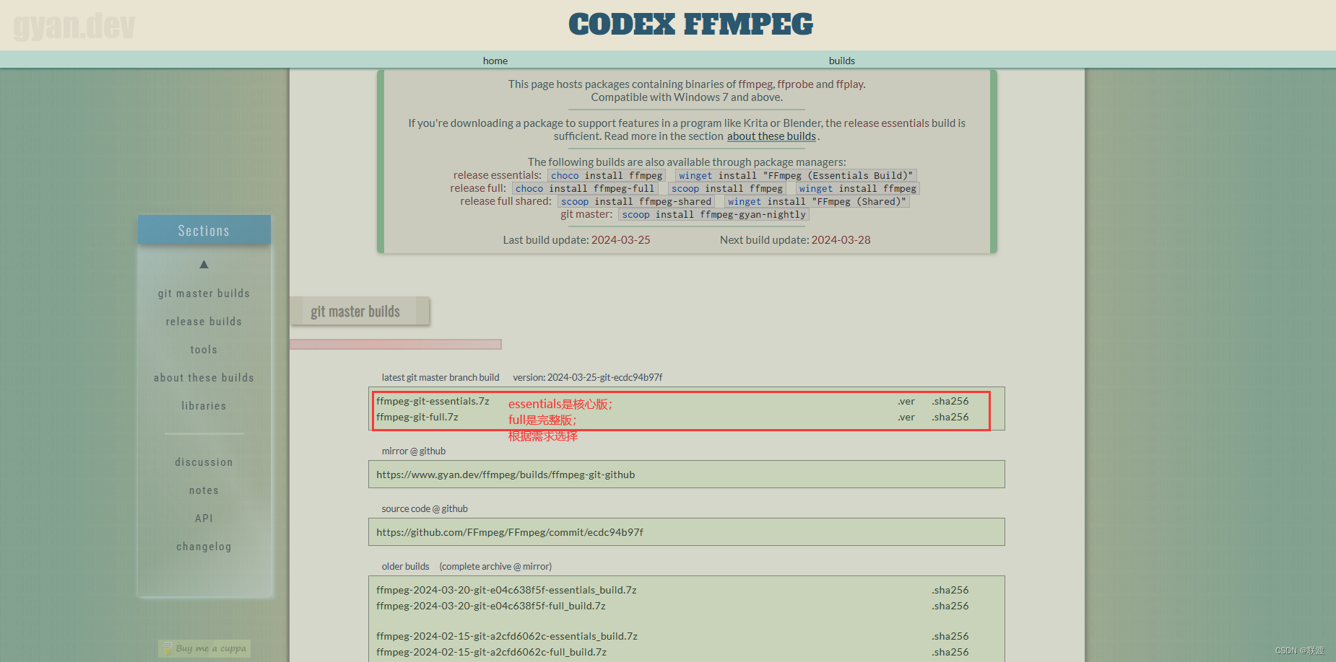The width and height of the screenshot is (1336, 662).
Task: Open .sha256 for 2024-03-20 full build
Action: (950, 606)
